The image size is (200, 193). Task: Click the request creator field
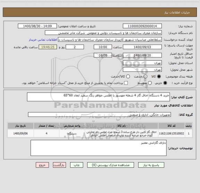click(x=110, y=40)
